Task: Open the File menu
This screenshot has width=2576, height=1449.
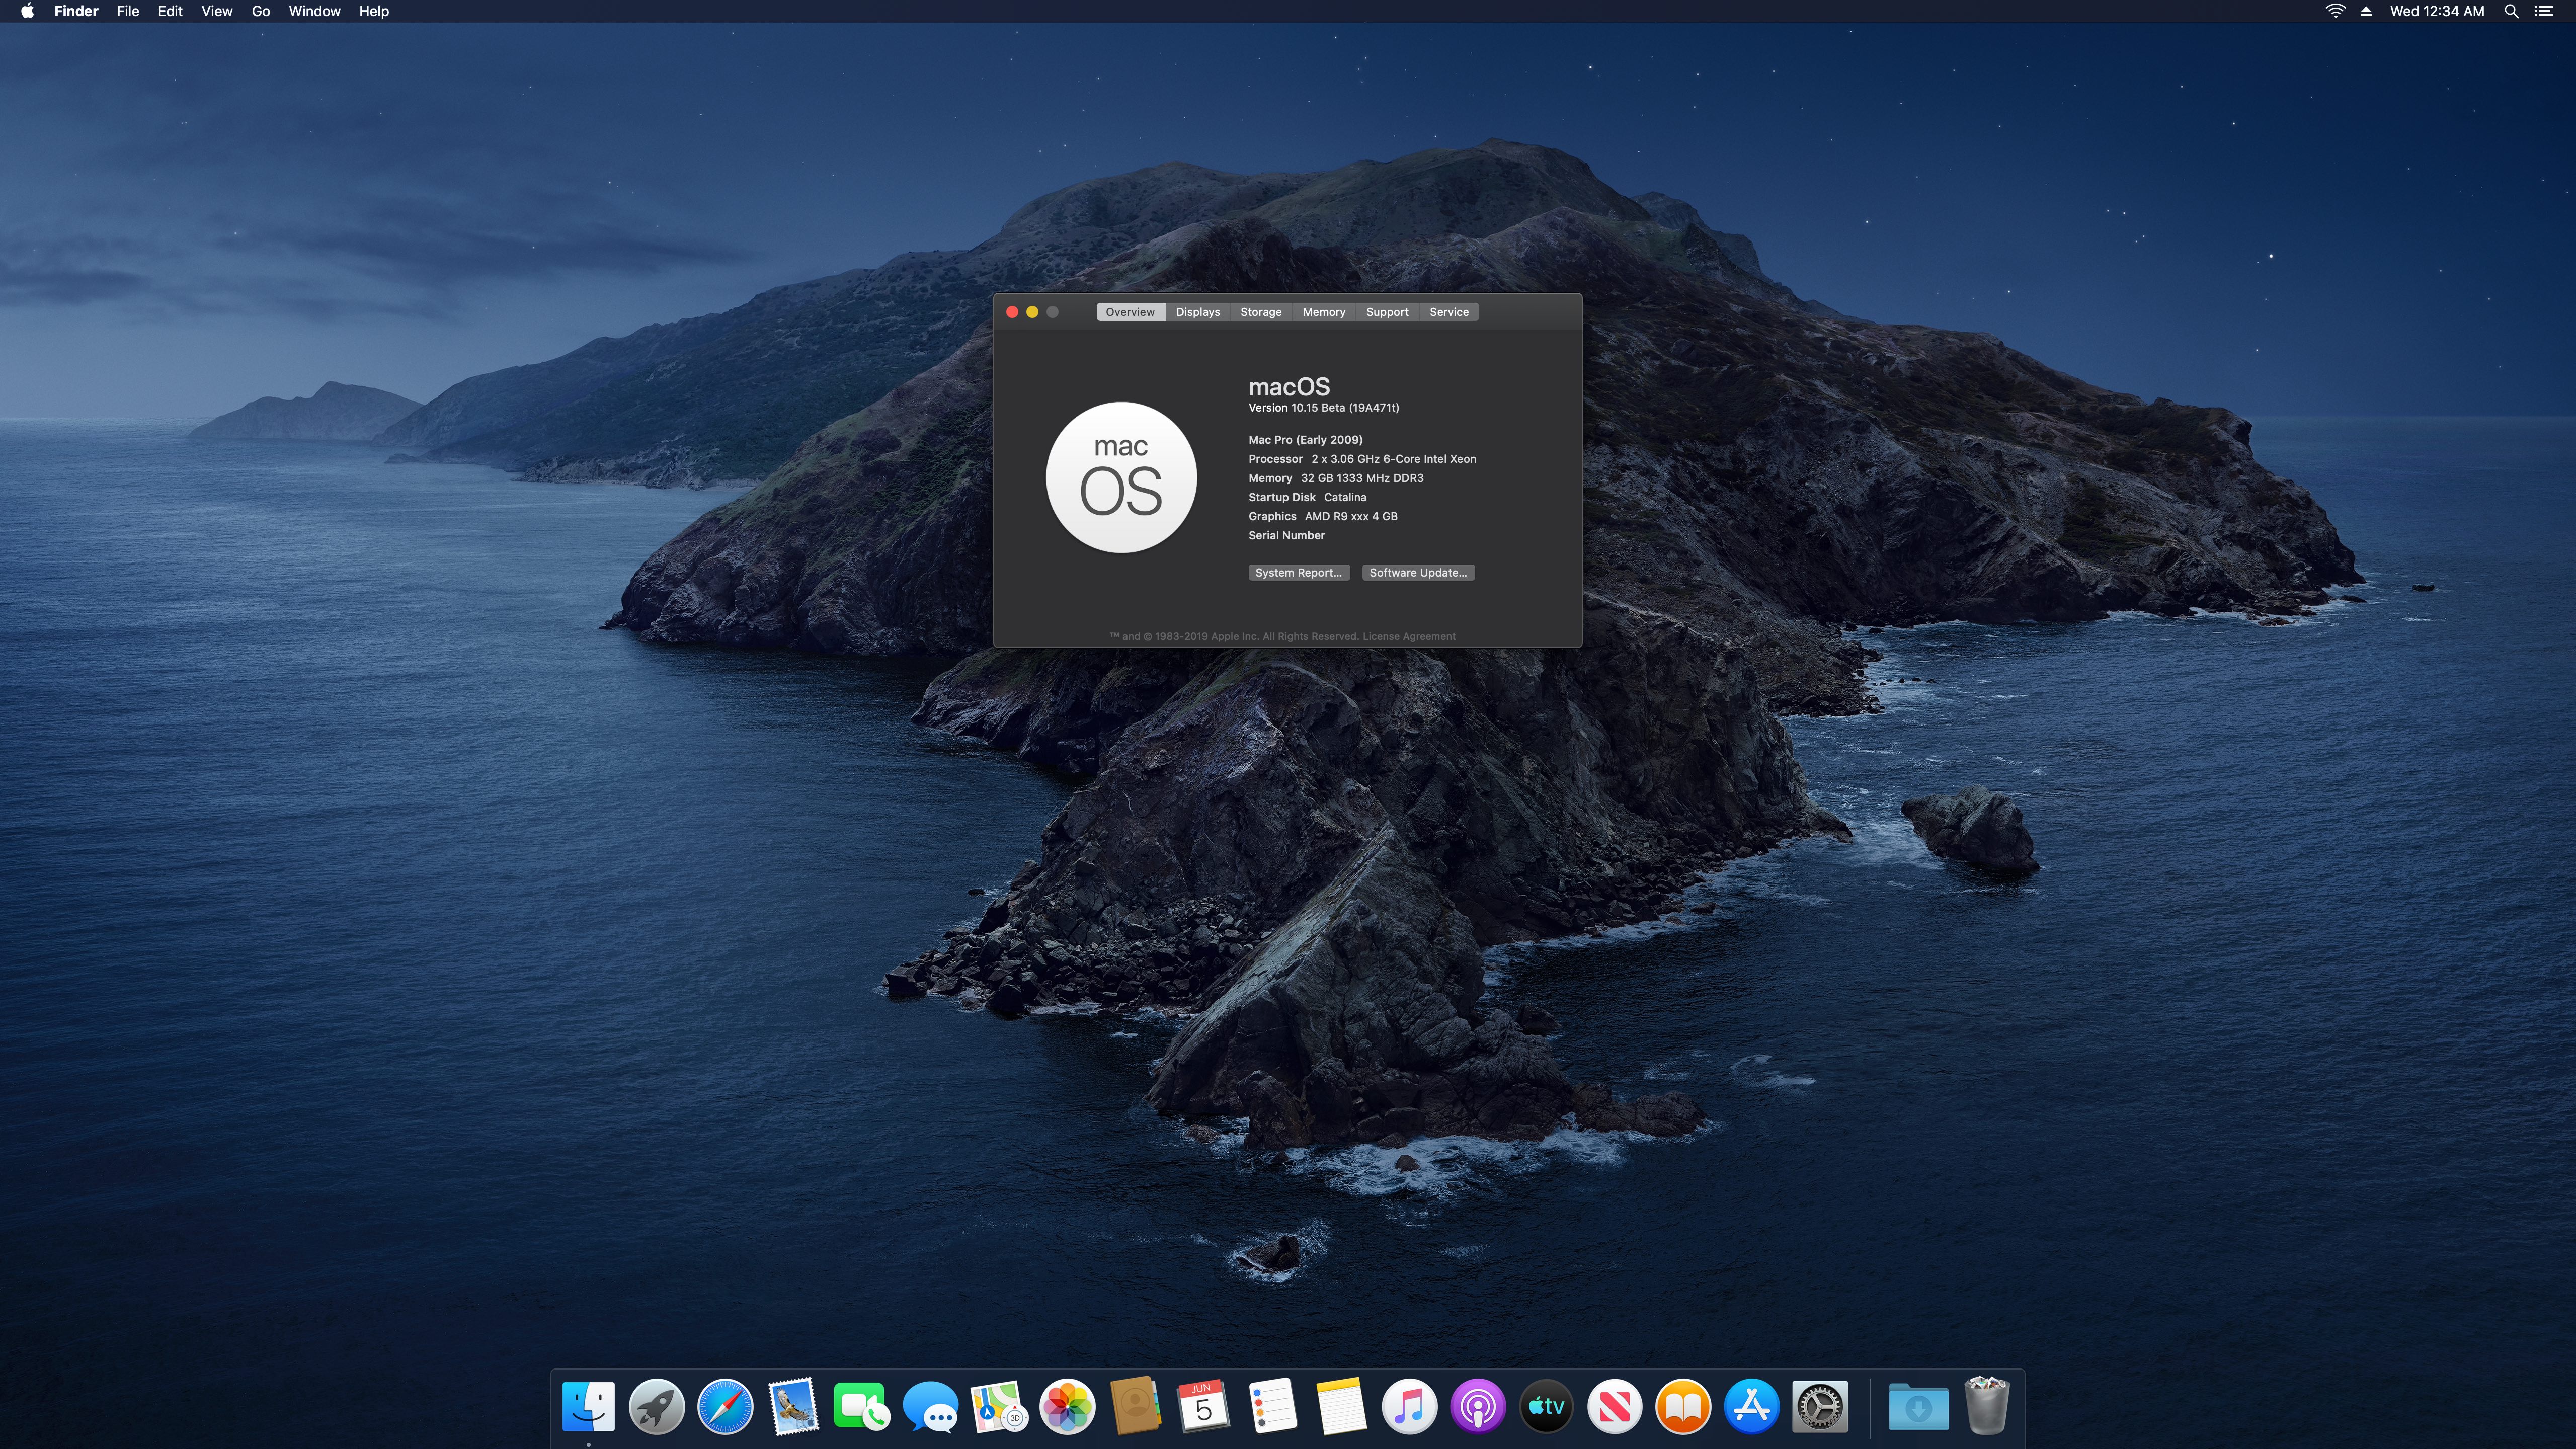Action: click(128, 11)
